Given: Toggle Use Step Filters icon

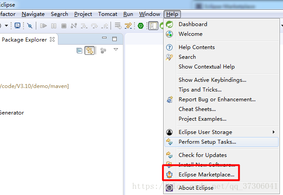Looking at the screenshot, I should tap(128, 26).
